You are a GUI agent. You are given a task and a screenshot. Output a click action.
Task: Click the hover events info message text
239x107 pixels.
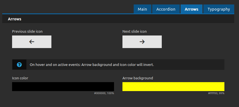tap(92, 65)
